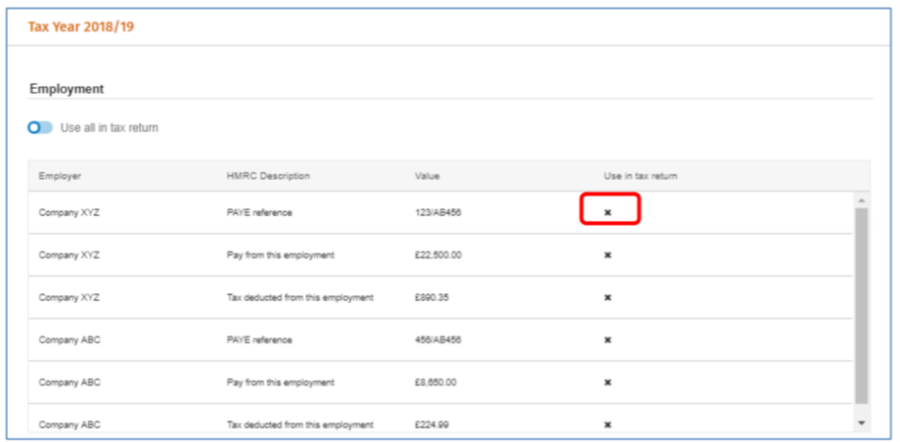Select the value '£224.99'
900x442 pixels.
pyautogui.click(x=431, y=424)
